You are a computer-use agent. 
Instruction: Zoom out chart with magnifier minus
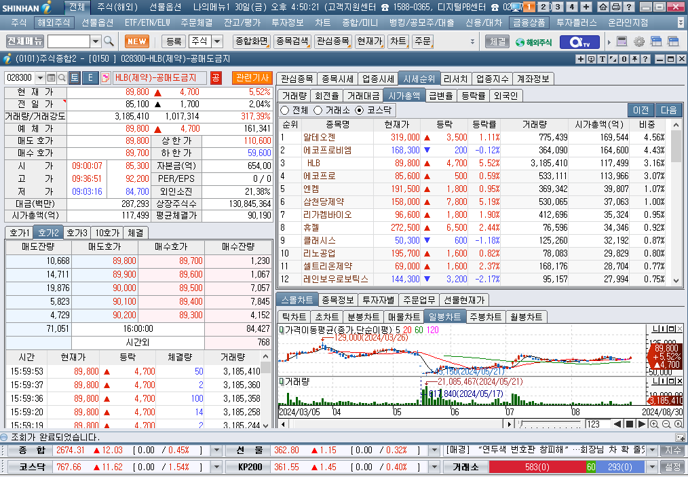pyautogui.click(x=666, y=424)
